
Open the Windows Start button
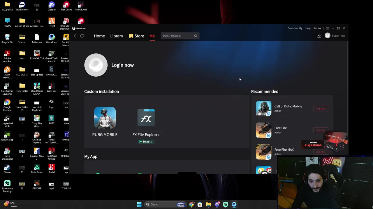(139, 204)
